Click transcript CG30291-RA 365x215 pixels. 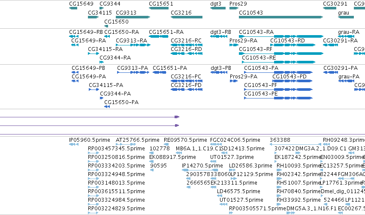(330, 45)
